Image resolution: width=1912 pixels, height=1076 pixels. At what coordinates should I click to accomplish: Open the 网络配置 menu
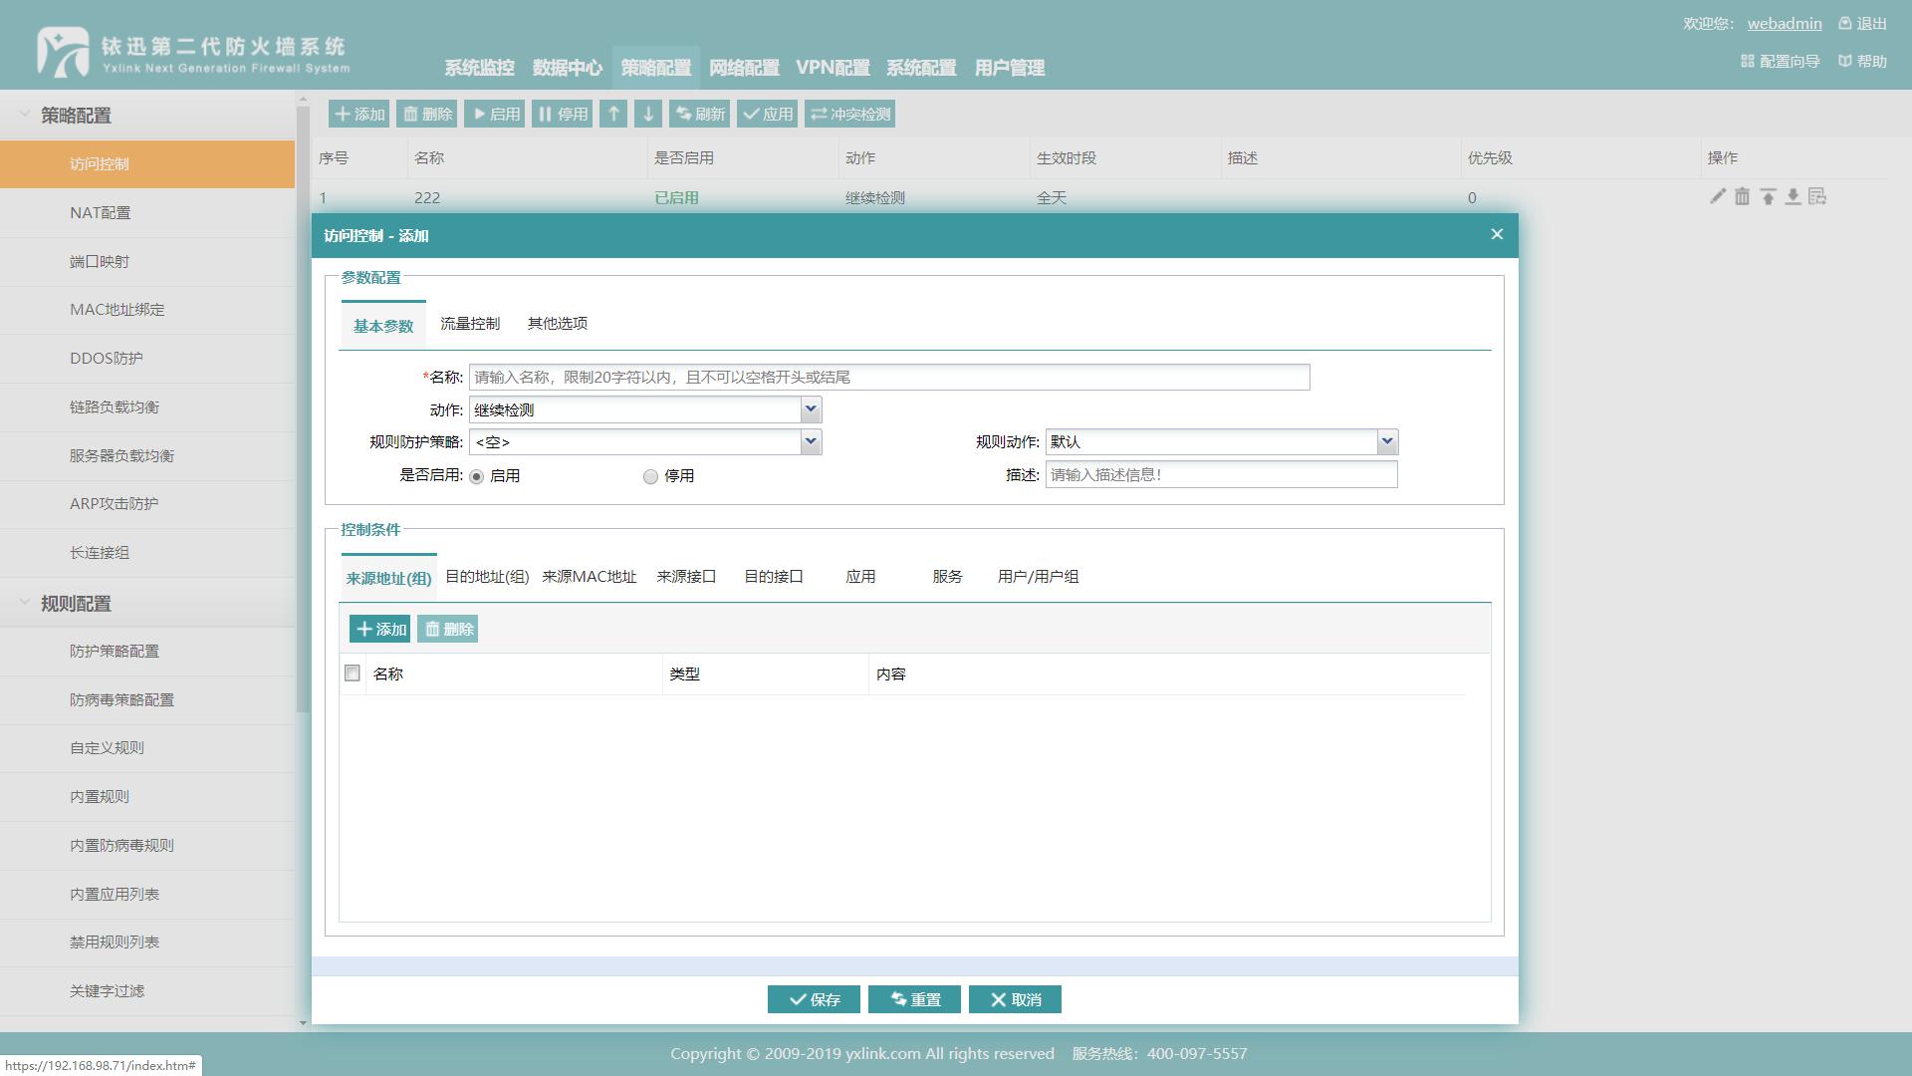tap(744, 68)
